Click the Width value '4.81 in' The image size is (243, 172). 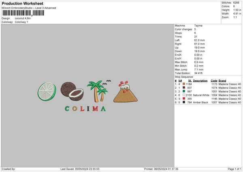point(237,14)
